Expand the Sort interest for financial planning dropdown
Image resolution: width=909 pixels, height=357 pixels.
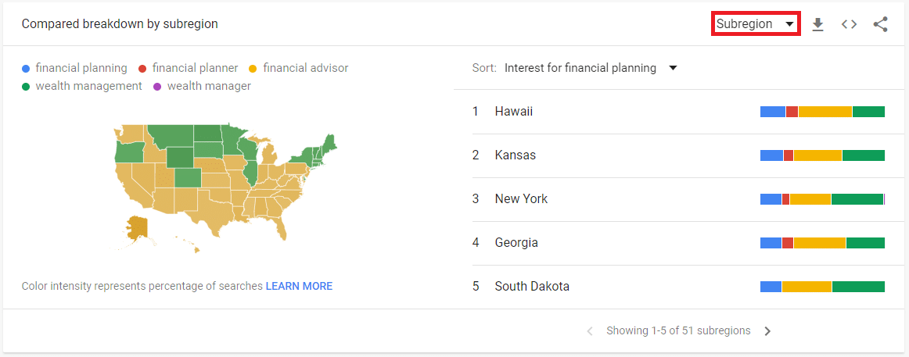tap(591, 68)
